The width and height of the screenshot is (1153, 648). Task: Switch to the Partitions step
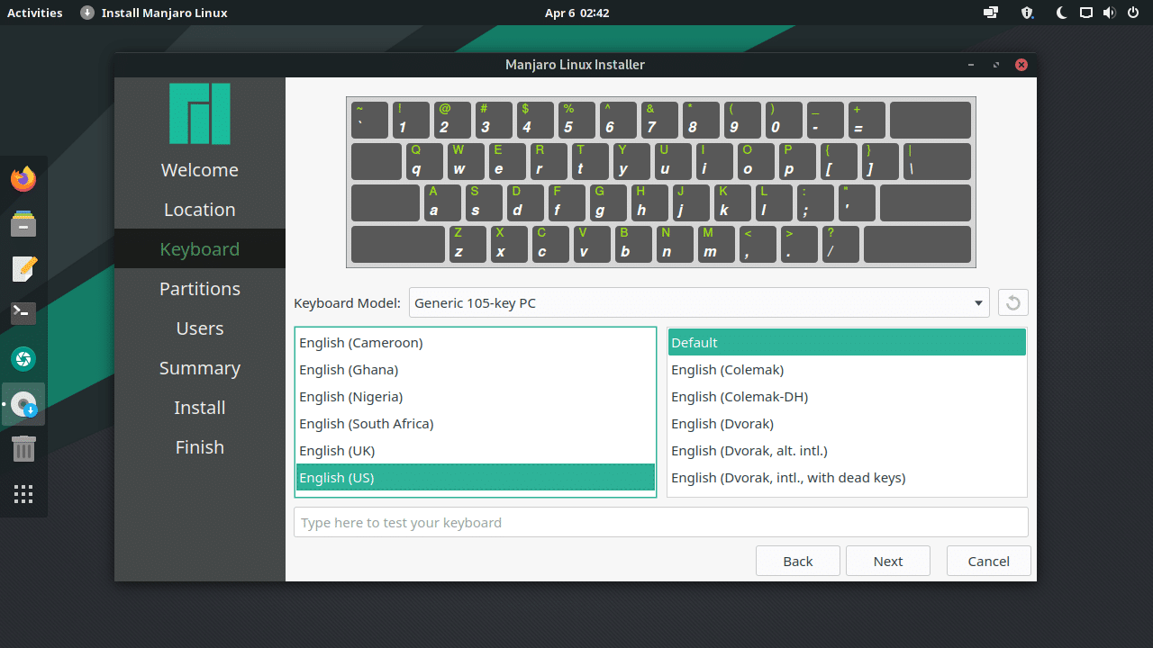199,288
